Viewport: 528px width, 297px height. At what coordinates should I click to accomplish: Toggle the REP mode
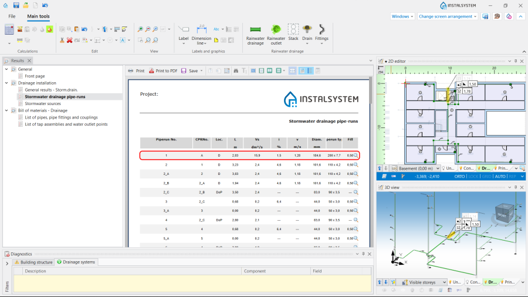[x=513, y=177]
